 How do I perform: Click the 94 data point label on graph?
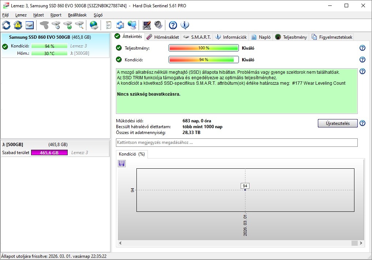(x=245, y=186)
